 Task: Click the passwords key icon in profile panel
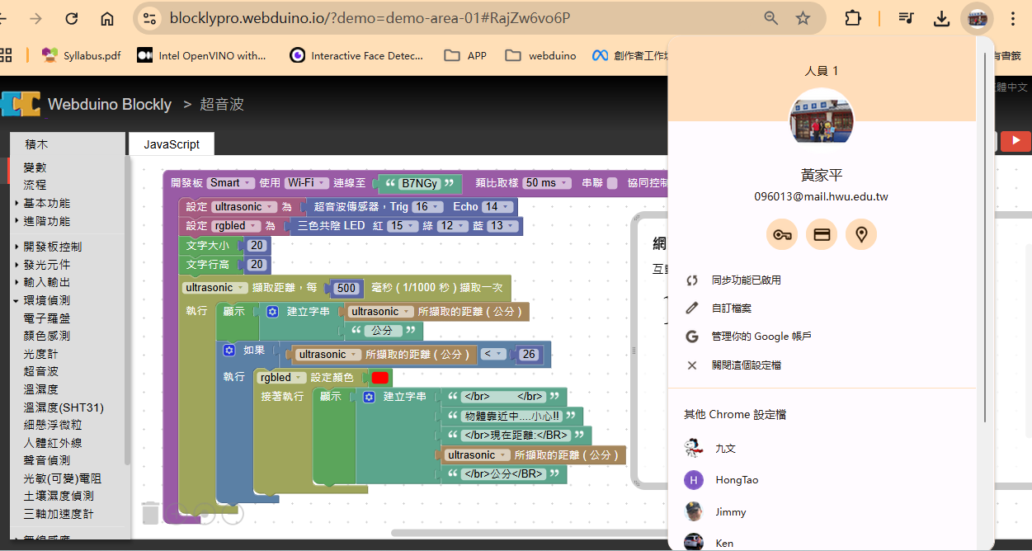782,234
